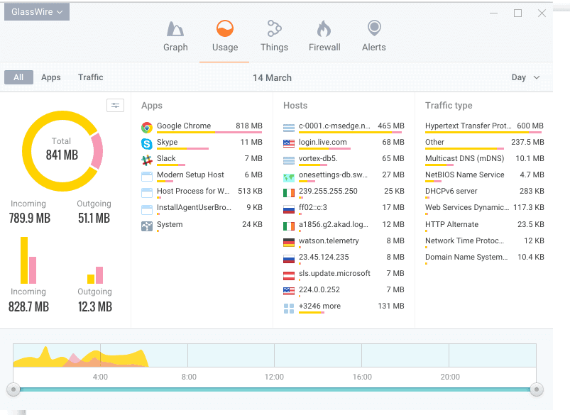The image size is (570, 415).
Task: Click the Google Chrome app icon
Action: tap(147, 128)
